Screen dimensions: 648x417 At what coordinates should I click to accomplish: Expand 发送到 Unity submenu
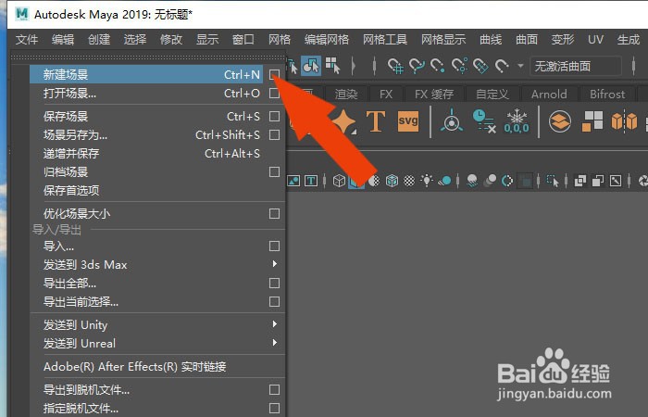[x=274, y=324]
